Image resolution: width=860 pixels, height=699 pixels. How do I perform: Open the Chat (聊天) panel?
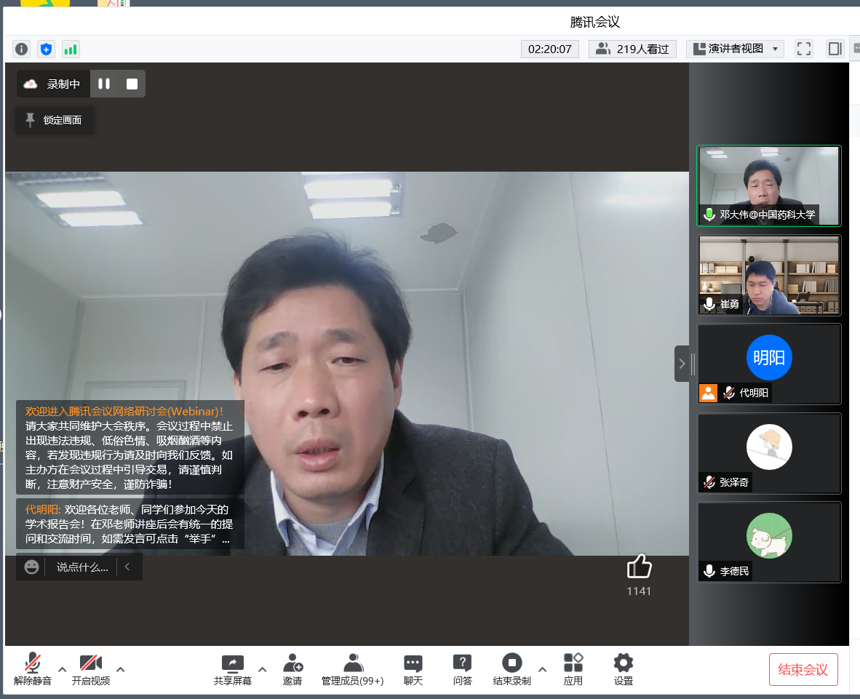413,668
